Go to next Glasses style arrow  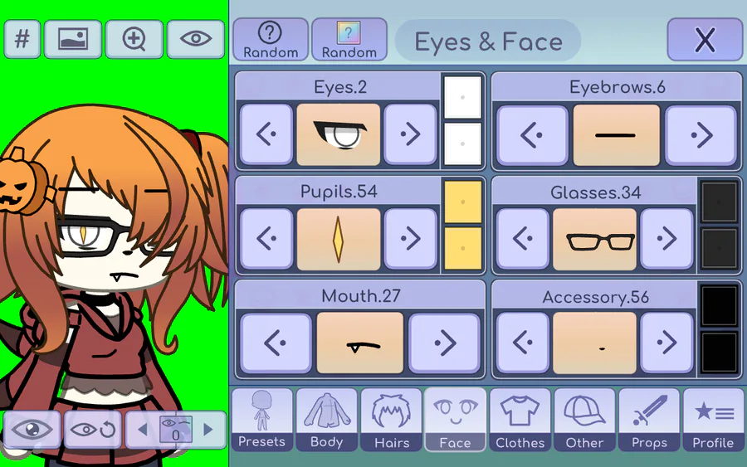point(666,239)
